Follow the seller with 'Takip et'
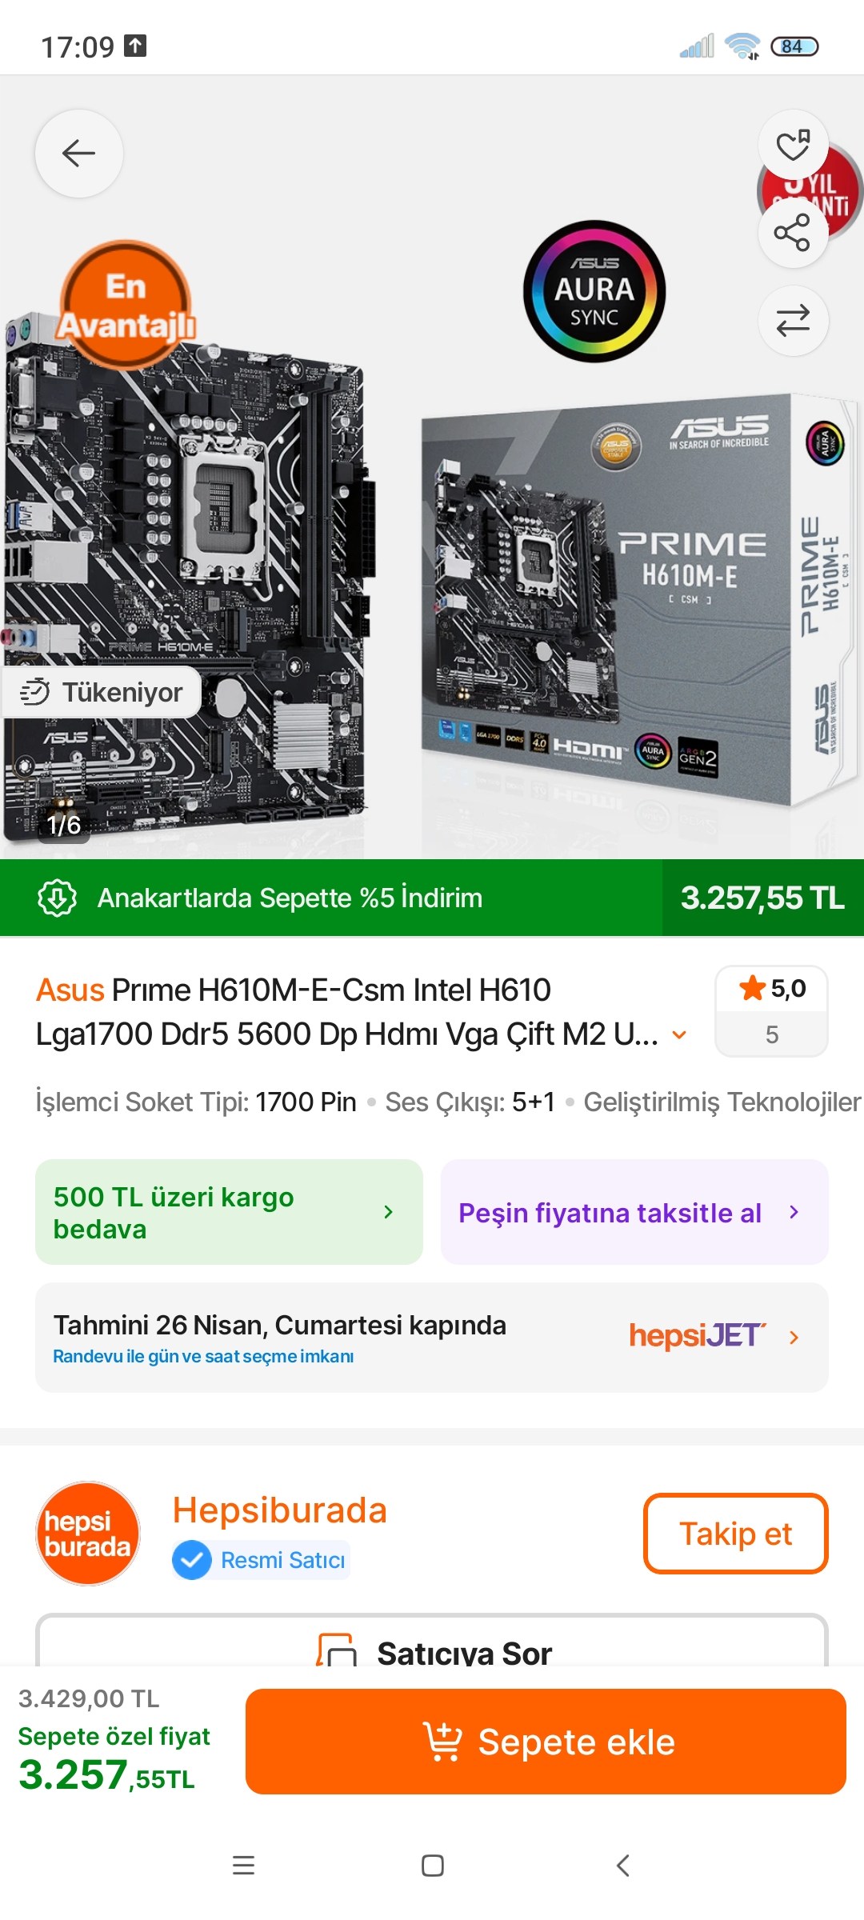Screen dimensions: 864x1920 click(x=735, y=1534)
